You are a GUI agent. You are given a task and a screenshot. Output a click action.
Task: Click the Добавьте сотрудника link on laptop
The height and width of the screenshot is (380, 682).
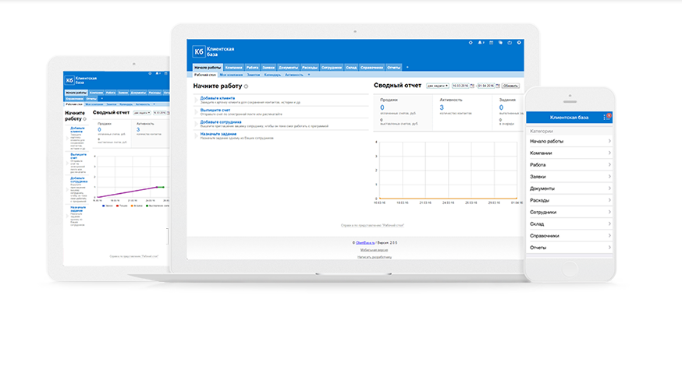coord(221,122)
